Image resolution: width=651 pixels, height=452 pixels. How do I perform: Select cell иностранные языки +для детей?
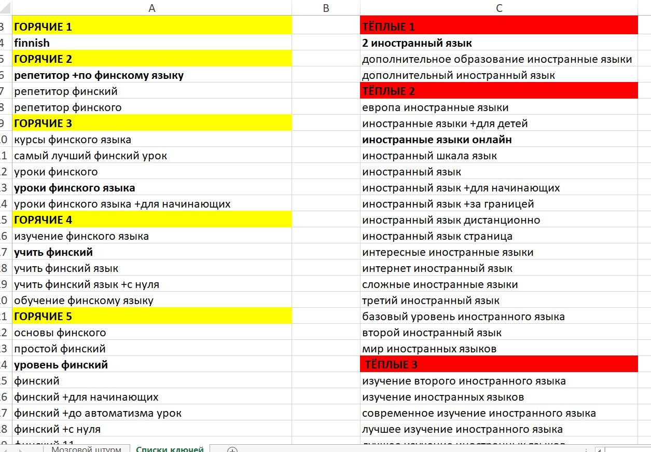click(499, 123)
